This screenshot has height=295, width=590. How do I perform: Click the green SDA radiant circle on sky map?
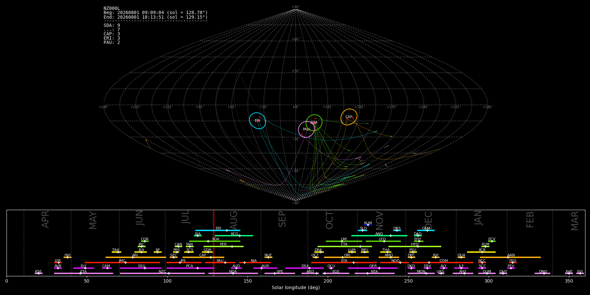(314, 123)
